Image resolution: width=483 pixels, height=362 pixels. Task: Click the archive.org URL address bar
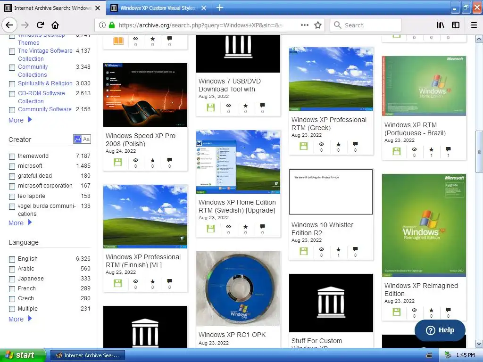200,25
